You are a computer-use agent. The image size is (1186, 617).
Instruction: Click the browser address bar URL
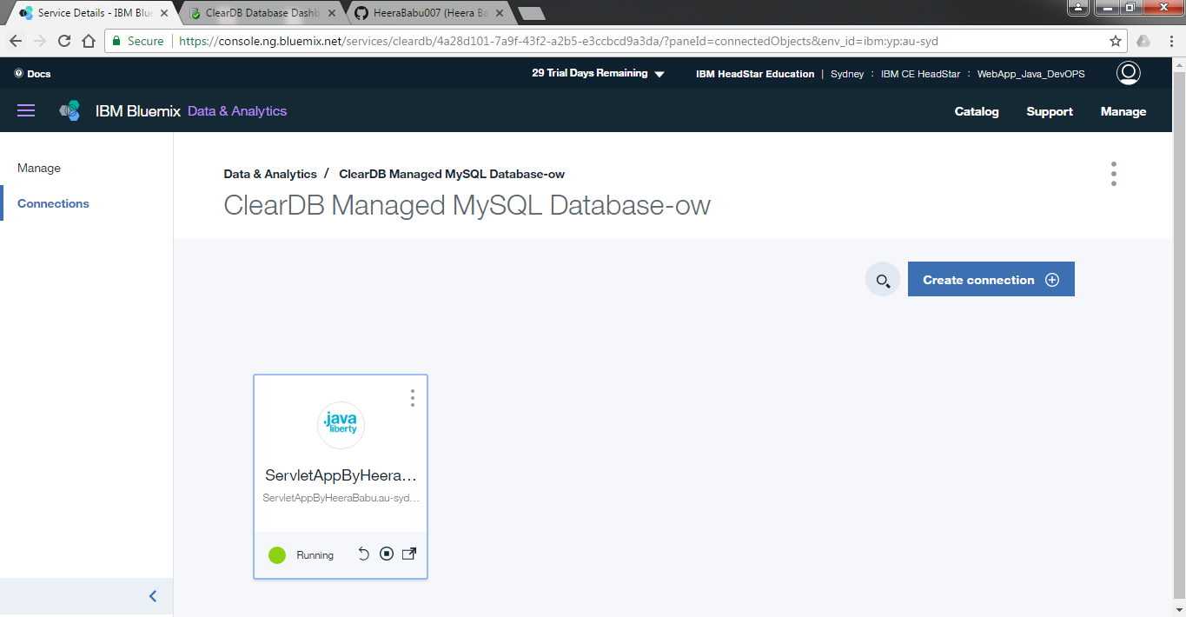559,41
